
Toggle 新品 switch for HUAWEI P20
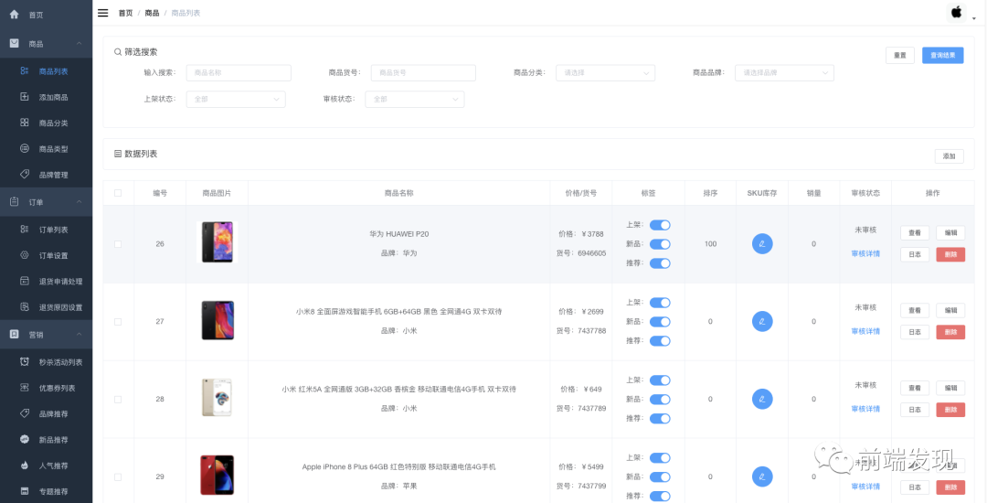click(660, 243)
